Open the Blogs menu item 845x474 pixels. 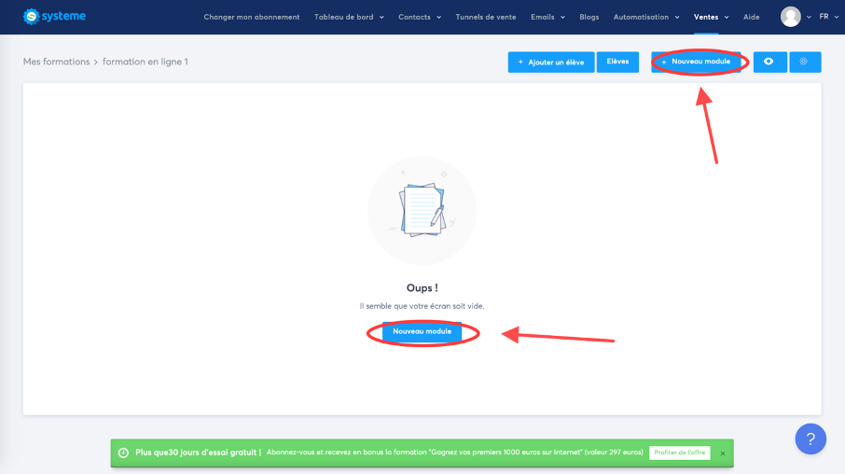coord(589,17)
